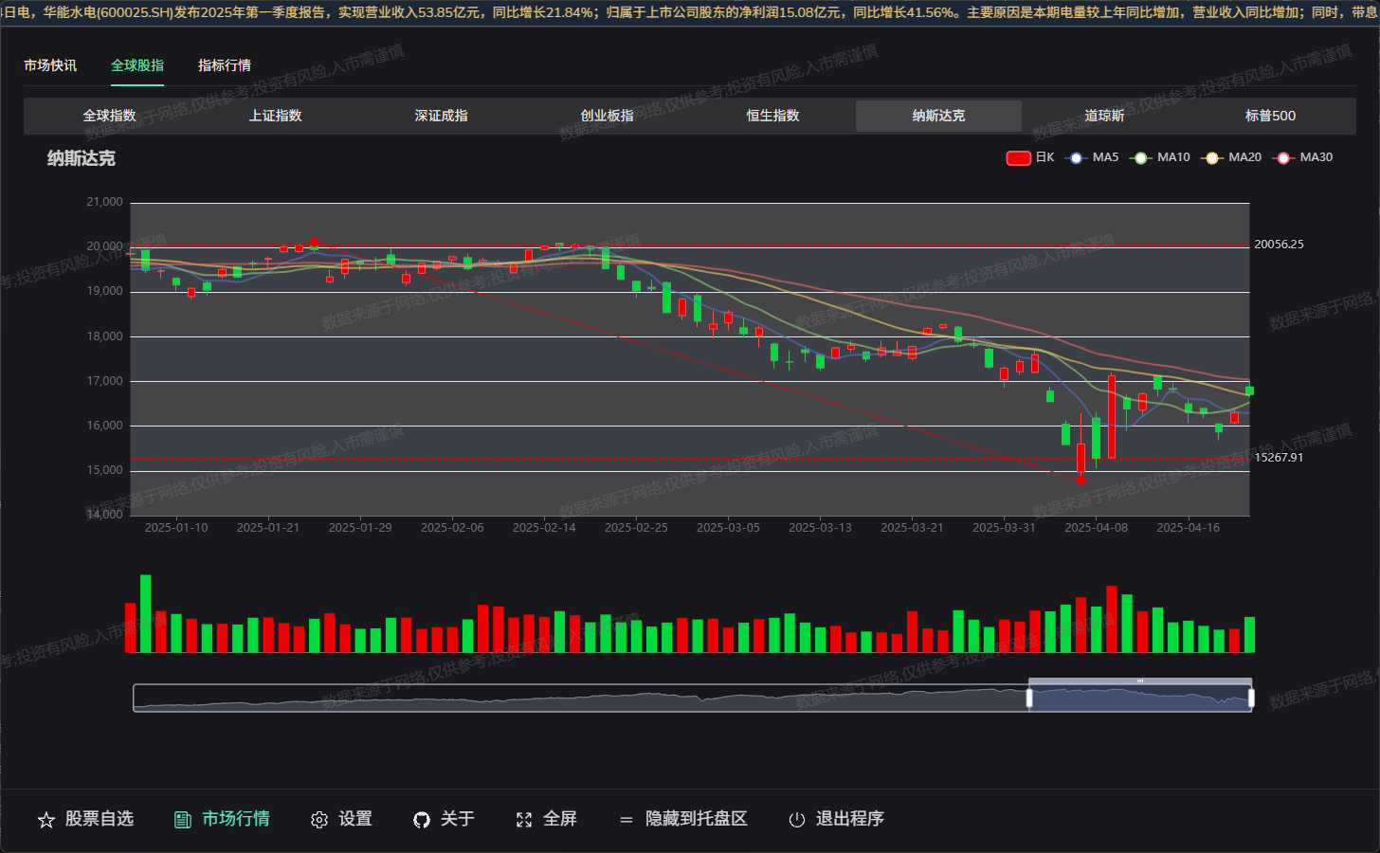
Task: Select the 上证指数 index tab
Action: pyautogui.click(x=275, y=116)
